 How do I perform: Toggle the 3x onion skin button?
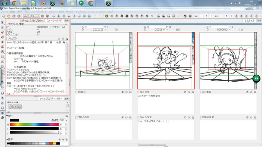pyautogui.click(x=196, y=16)
